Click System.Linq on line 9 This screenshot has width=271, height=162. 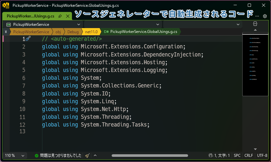click(97, 101)
